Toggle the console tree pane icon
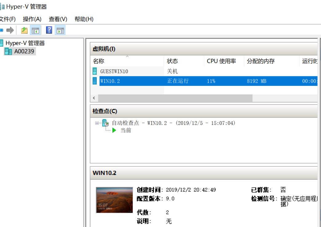Screen dimensions: 321x227 [36, 30]
